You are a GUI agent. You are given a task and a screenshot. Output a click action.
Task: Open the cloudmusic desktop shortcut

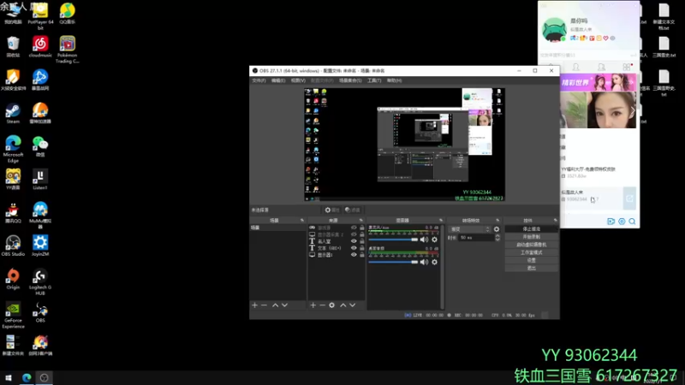click(x=40, y=47)
